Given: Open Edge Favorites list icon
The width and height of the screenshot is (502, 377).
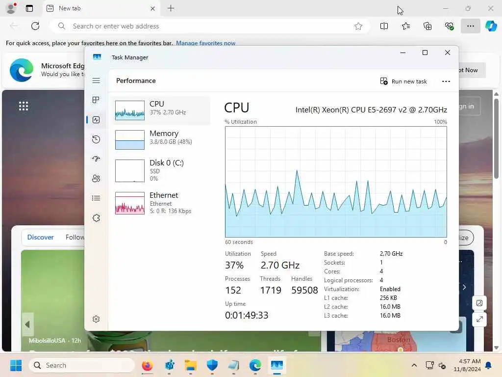Looking at the screenshot, I should point(405,26).
